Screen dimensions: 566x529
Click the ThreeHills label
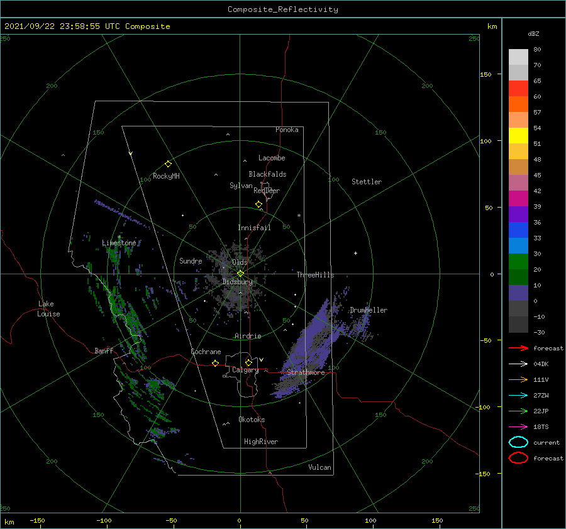click(x=315, y=275)
